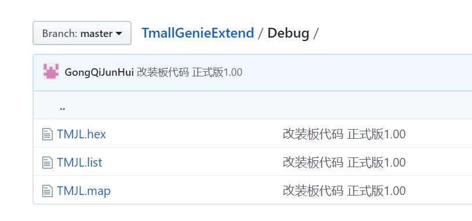Click the file icon beside TMJL.list
This screenshot has width=472, height=221.
(48, 163)
